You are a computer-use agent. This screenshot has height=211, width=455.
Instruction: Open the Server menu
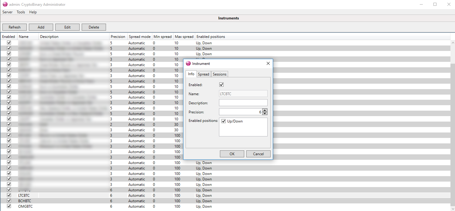pyautogui.click(x=8, y=12)
